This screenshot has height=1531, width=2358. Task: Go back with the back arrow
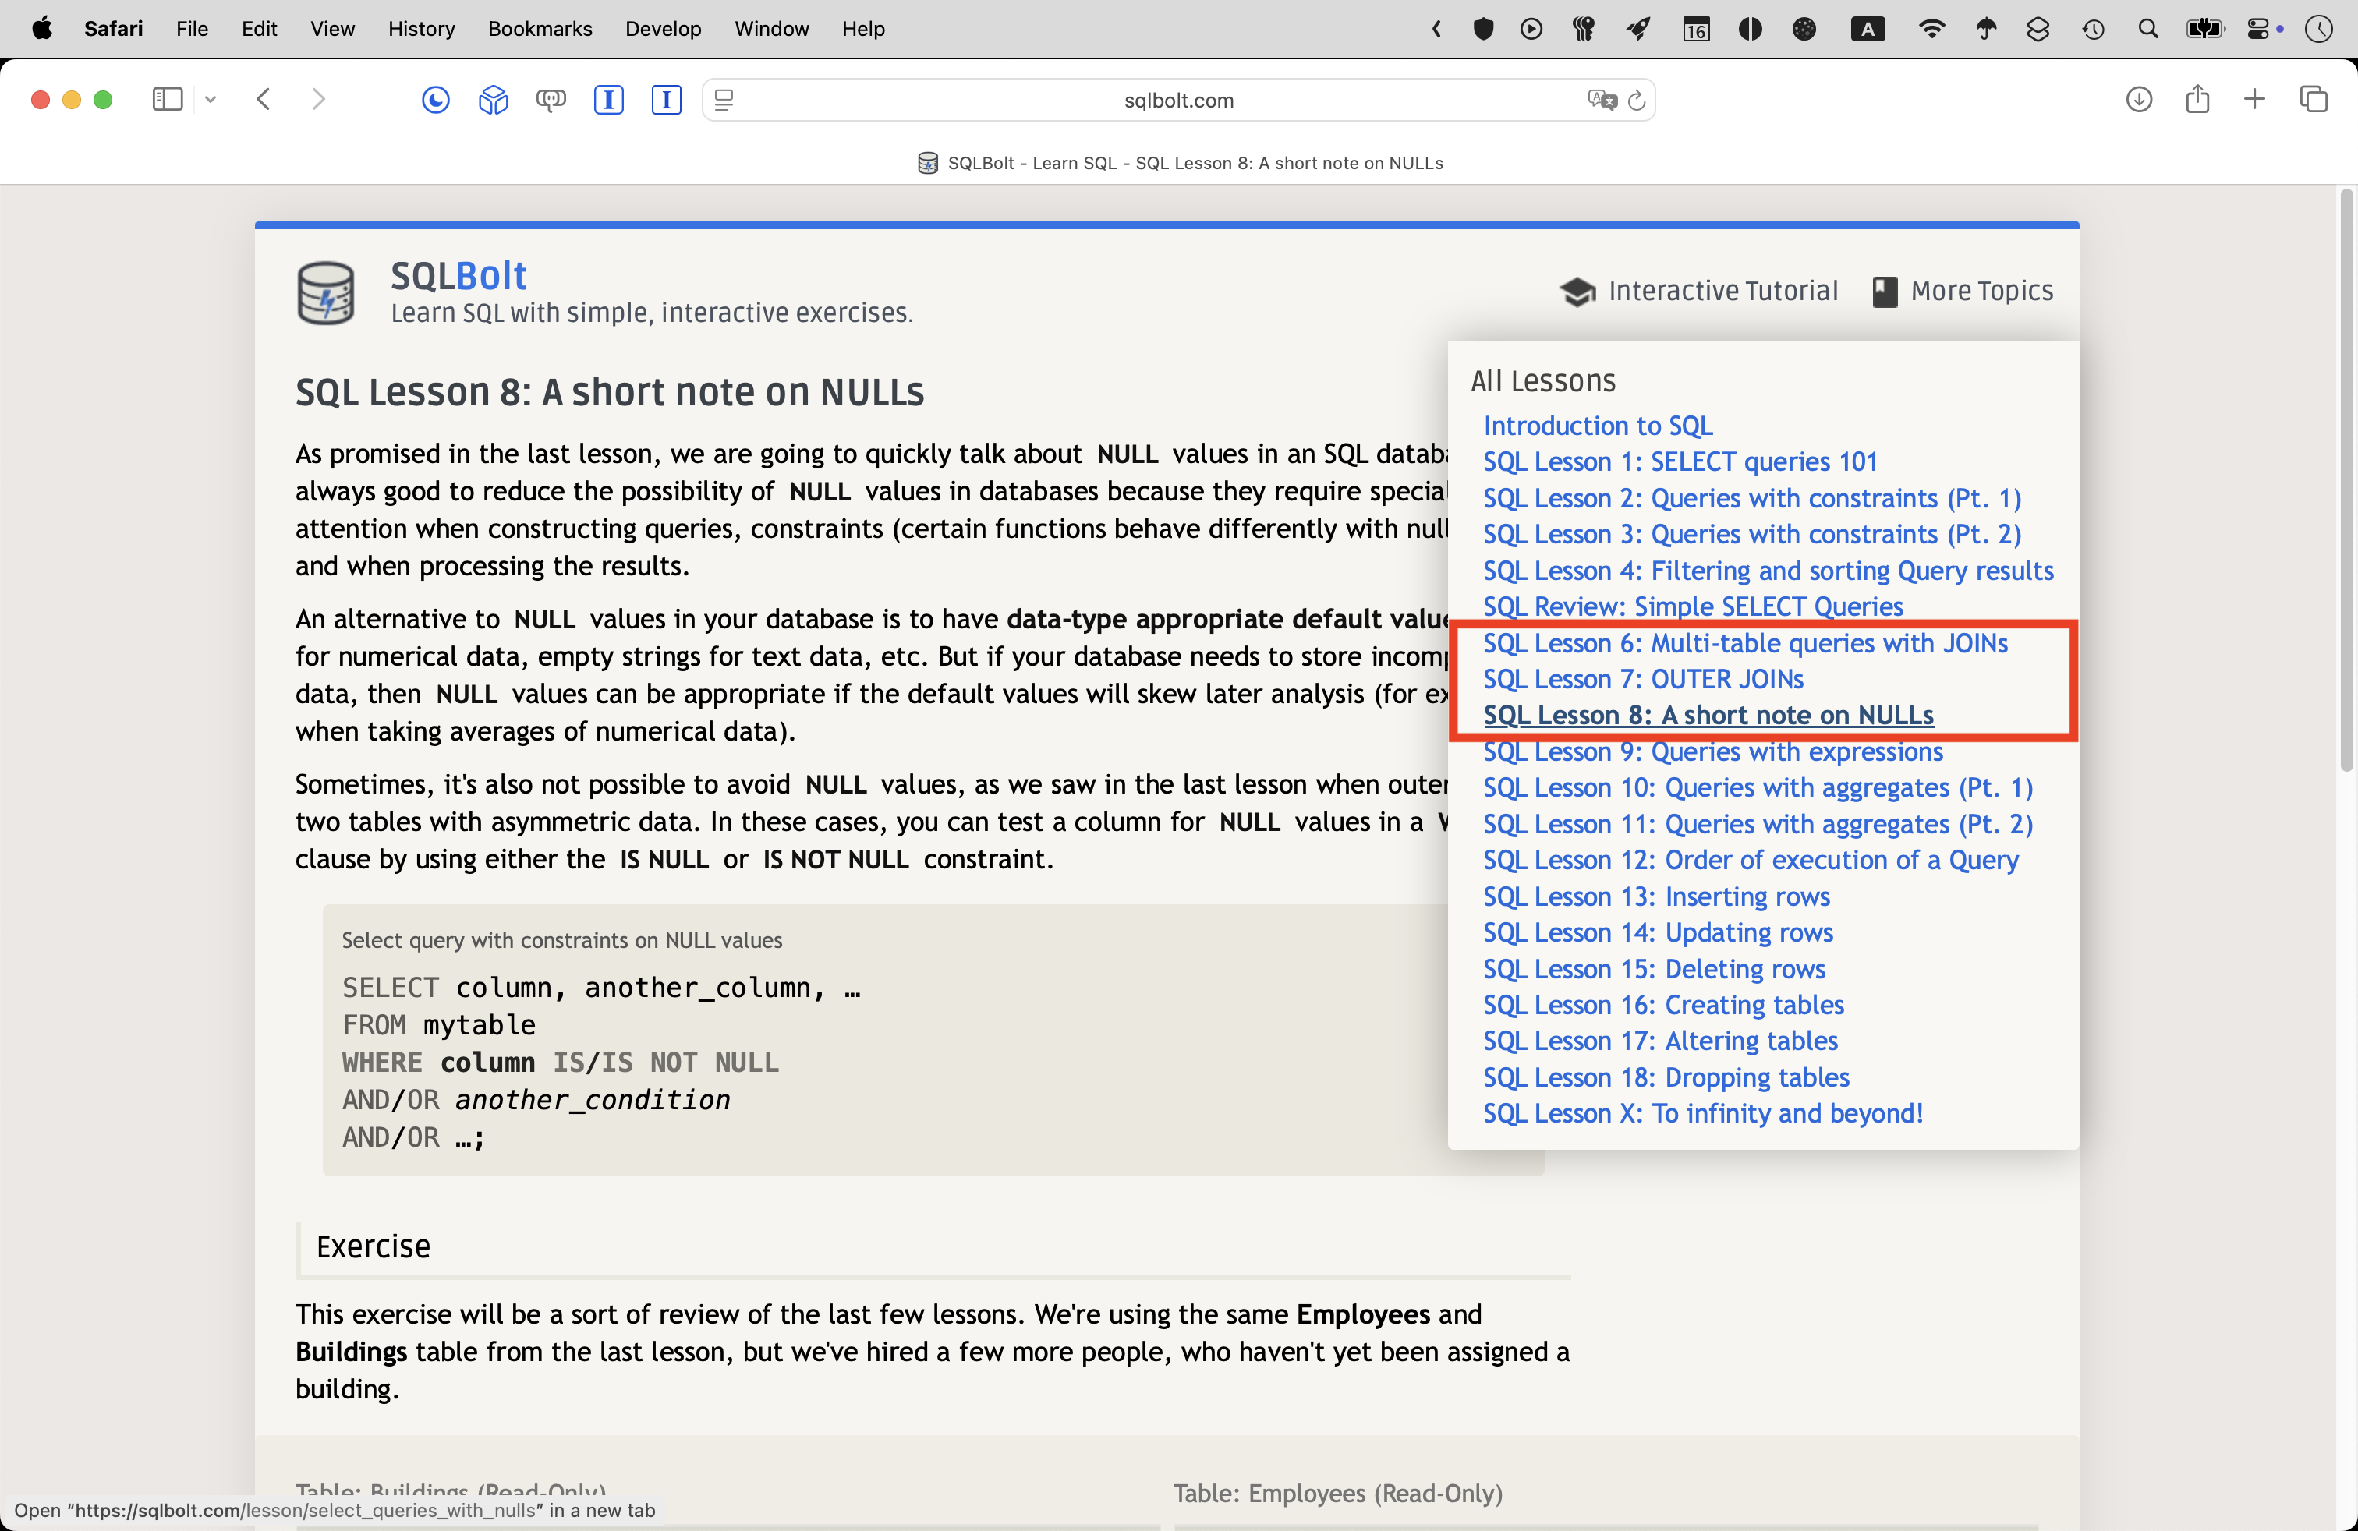point(264,99)
